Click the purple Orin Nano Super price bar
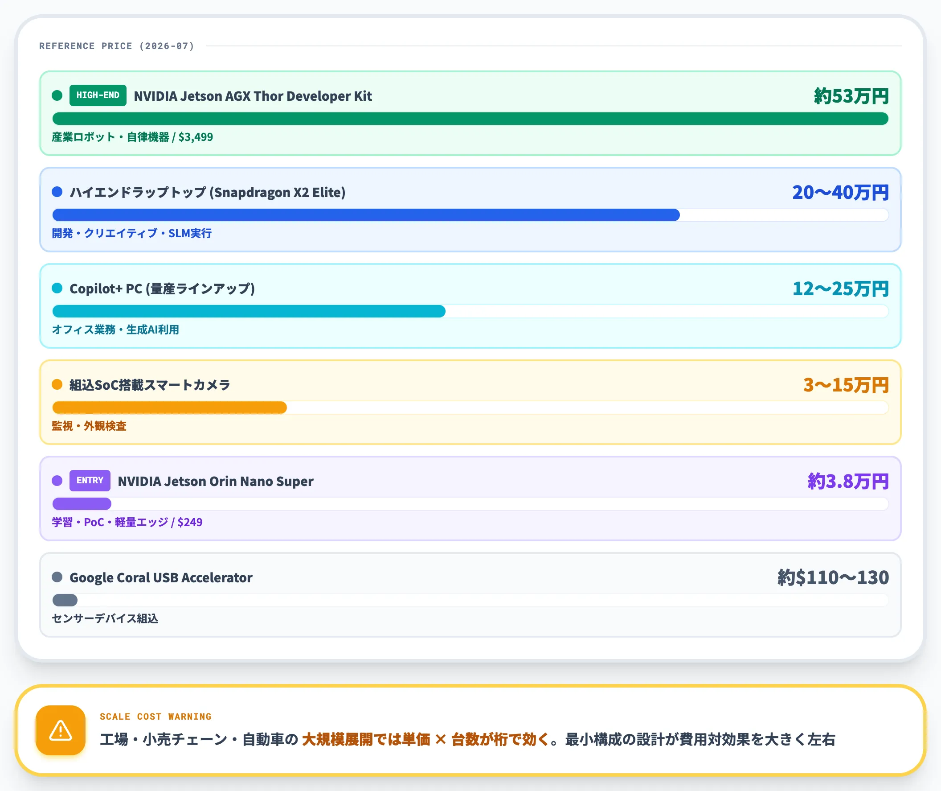 82,504
